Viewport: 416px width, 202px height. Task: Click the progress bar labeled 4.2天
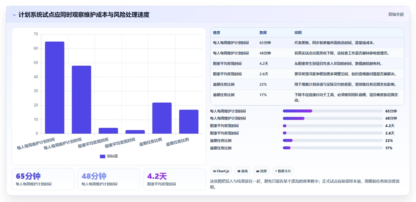coord(333,126)
